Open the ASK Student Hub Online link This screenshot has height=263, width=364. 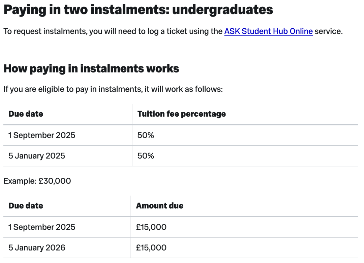point(268,31)
